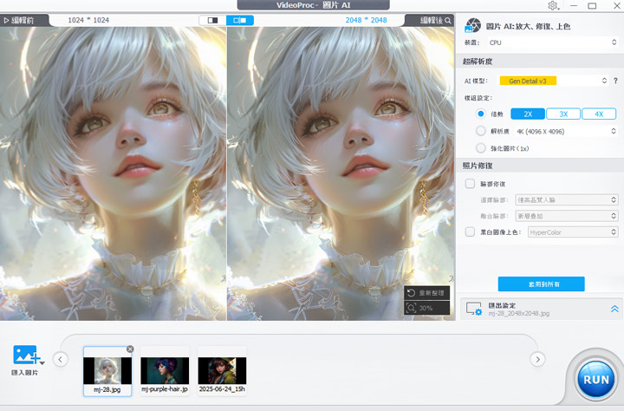Select the 2025-06-24_15h thumbnail
The height and width of the screenshot is (411, 624).
tap(222, 372)
